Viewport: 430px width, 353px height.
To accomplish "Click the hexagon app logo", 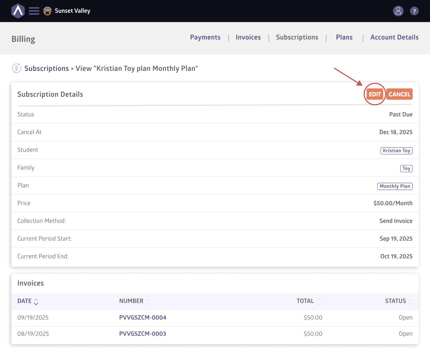I will click(18, 11).
